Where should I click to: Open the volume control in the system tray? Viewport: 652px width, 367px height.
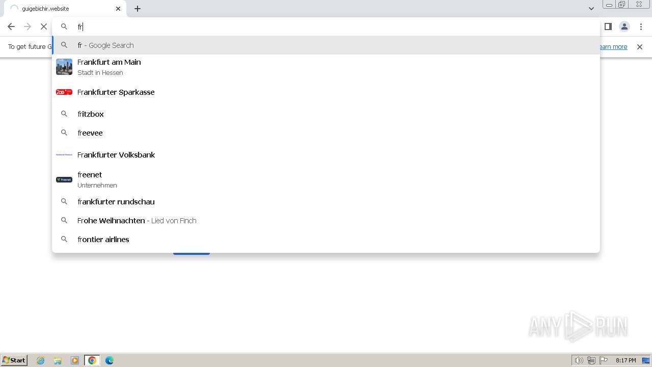click(x=579, y=360)
